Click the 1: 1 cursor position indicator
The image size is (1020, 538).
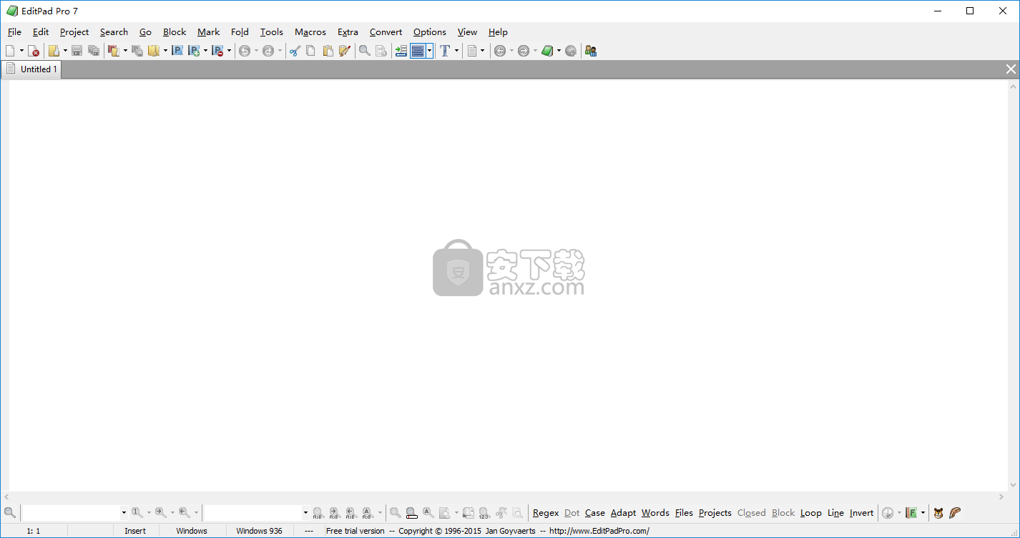pyautogui.click(x=34, y=531)
